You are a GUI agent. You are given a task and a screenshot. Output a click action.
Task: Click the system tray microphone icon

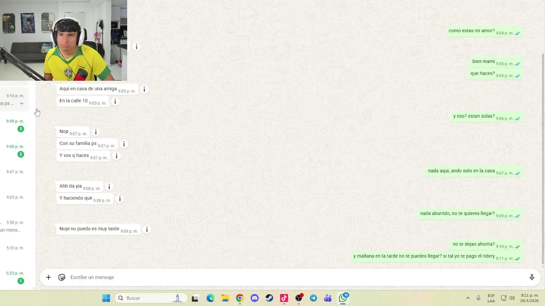[479, 298]
